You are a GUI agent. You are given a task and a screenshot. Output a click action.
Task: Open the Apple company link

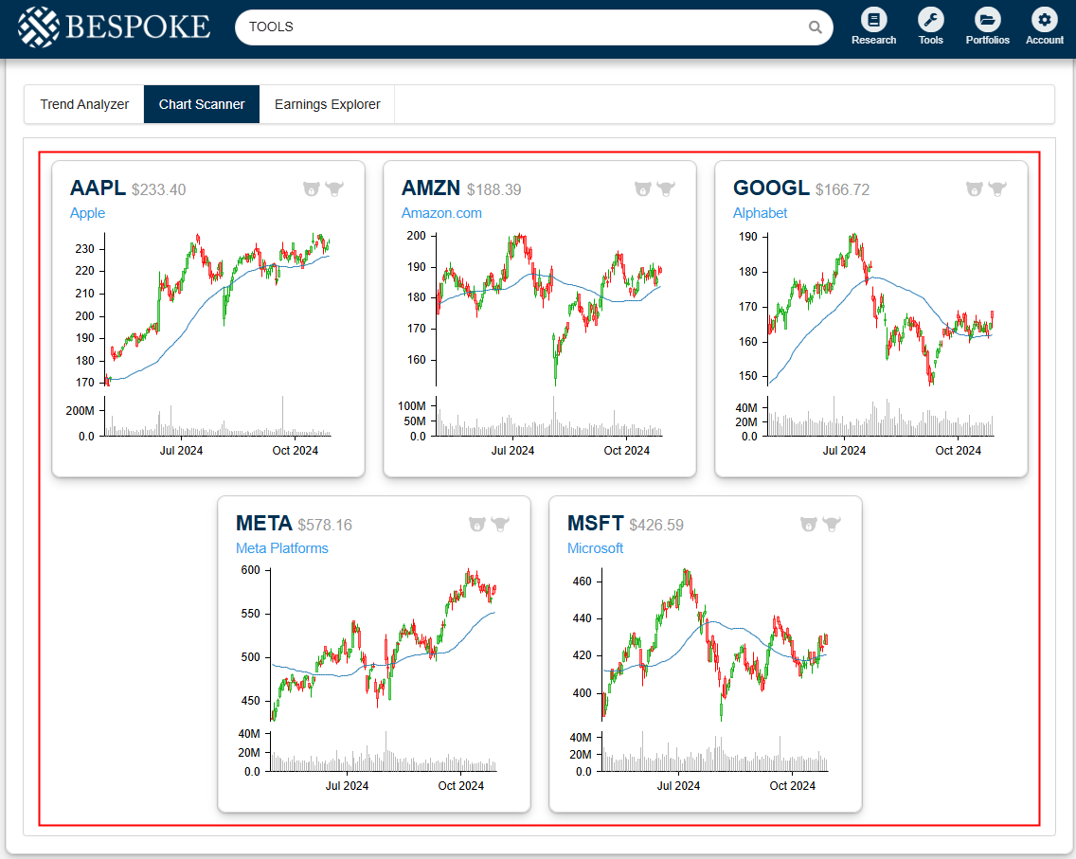coord(87,213)
